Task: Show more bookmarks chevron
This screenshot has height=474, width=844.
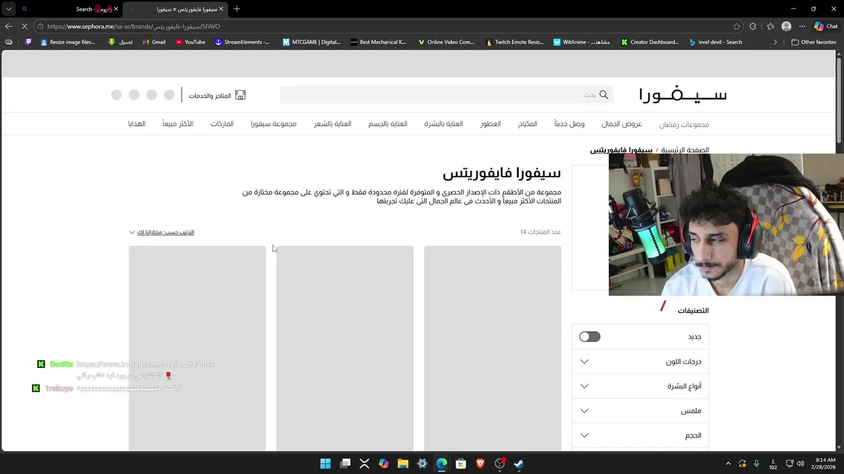Action: (x=775, y=42)
